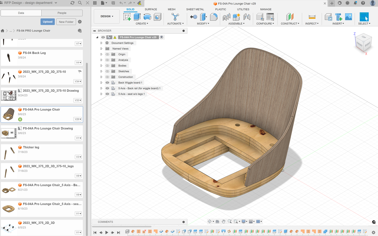Show the Sketches folder visibility
The height and width of the screenshot is (236, 378).
tap(107, 71)
